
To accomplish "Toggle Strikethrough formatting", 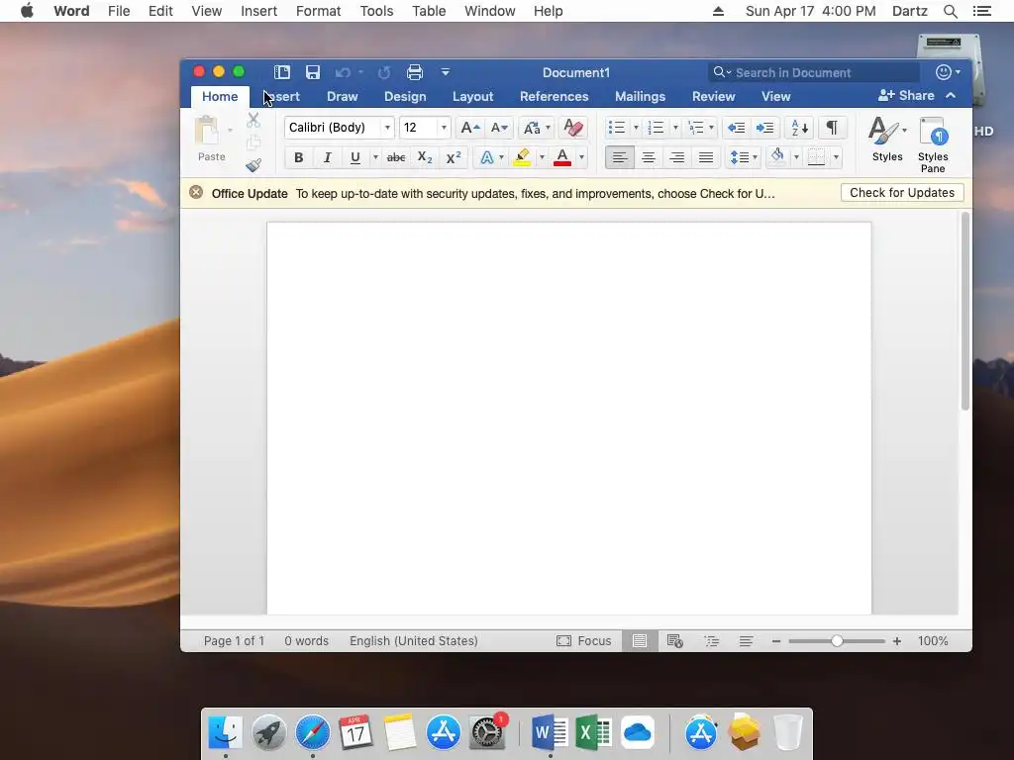I will pyautogui.click(x=396, y=157).
